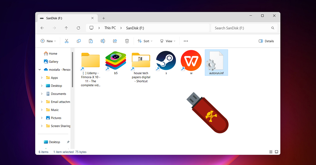Expand the Desktop tree node
Screen dimensions: 316x165
[42, 86]
